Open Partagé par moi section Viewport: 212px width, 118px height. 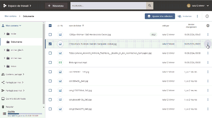[13, 83]
